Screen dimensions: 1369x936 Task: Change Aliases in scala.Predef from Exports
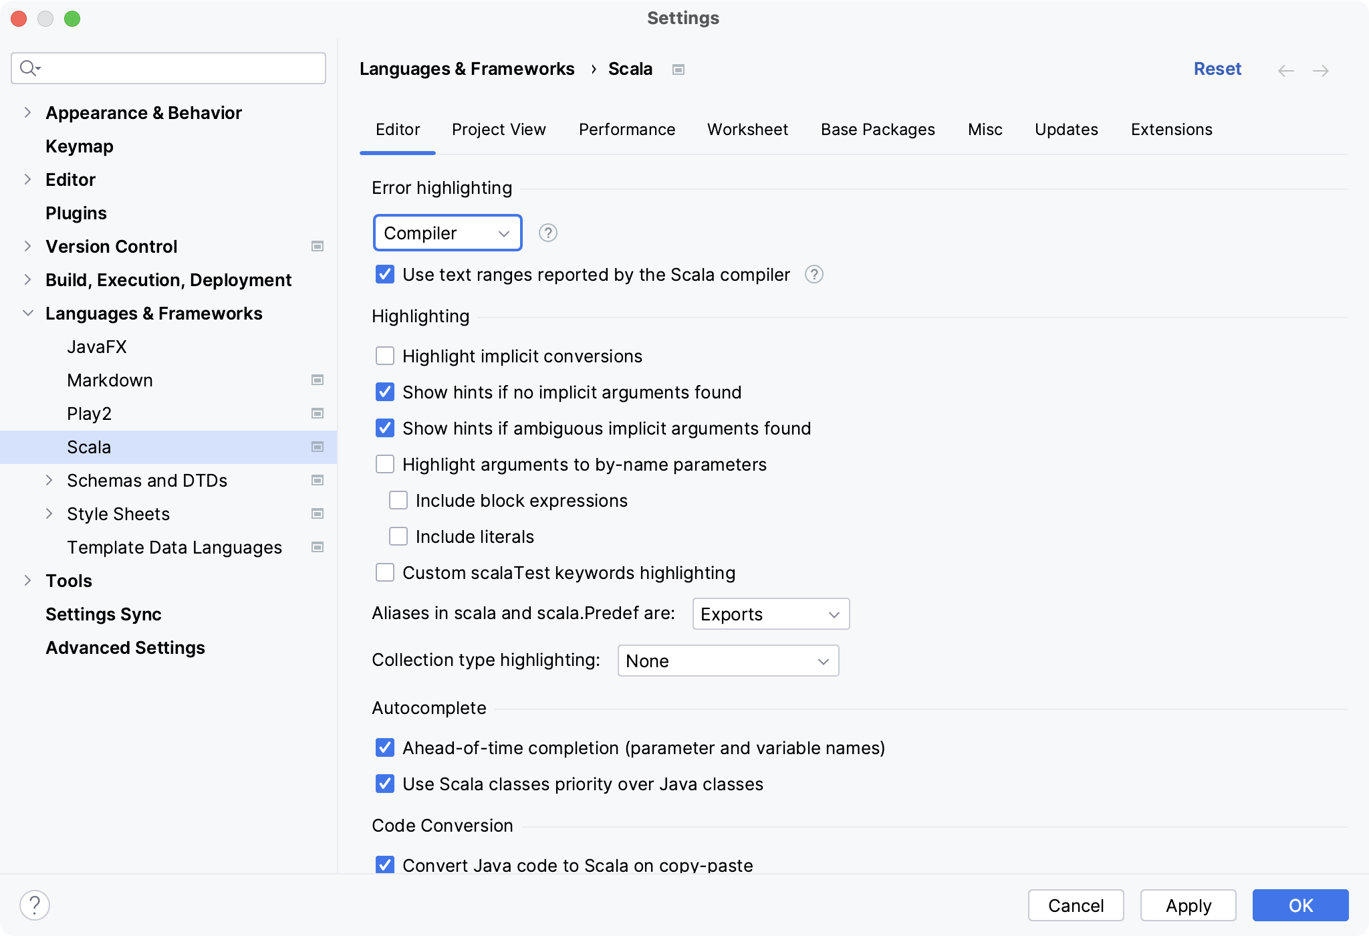(x=770, y=613)
